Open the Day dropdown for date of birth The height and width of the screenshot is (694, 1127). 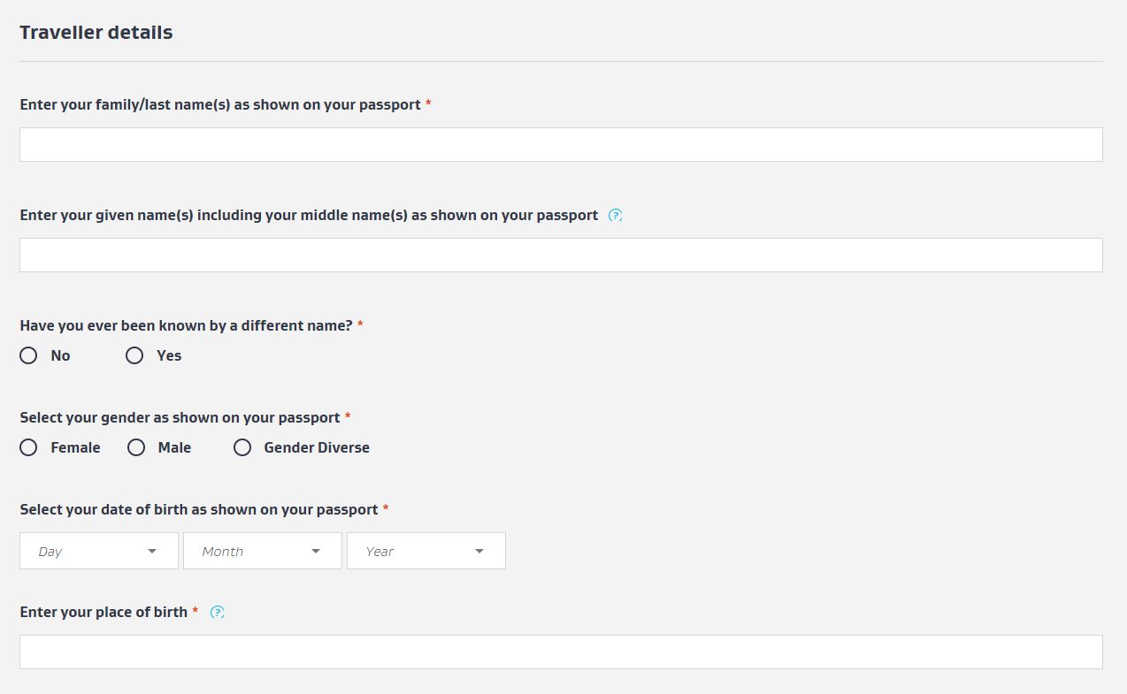click(98, 551)
